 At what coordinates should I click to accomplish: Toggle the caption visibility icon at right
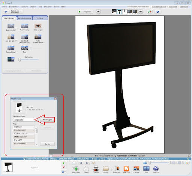[x=189, y=156]
